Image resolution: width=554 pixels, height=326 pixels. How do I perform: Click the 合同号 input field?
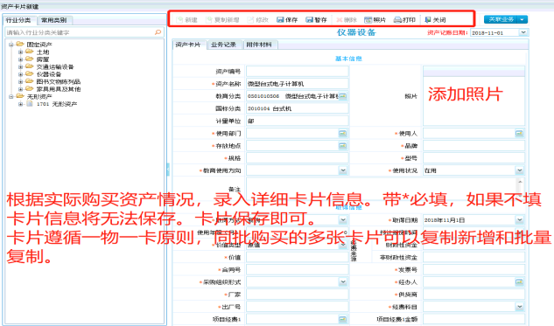[298, 269]
